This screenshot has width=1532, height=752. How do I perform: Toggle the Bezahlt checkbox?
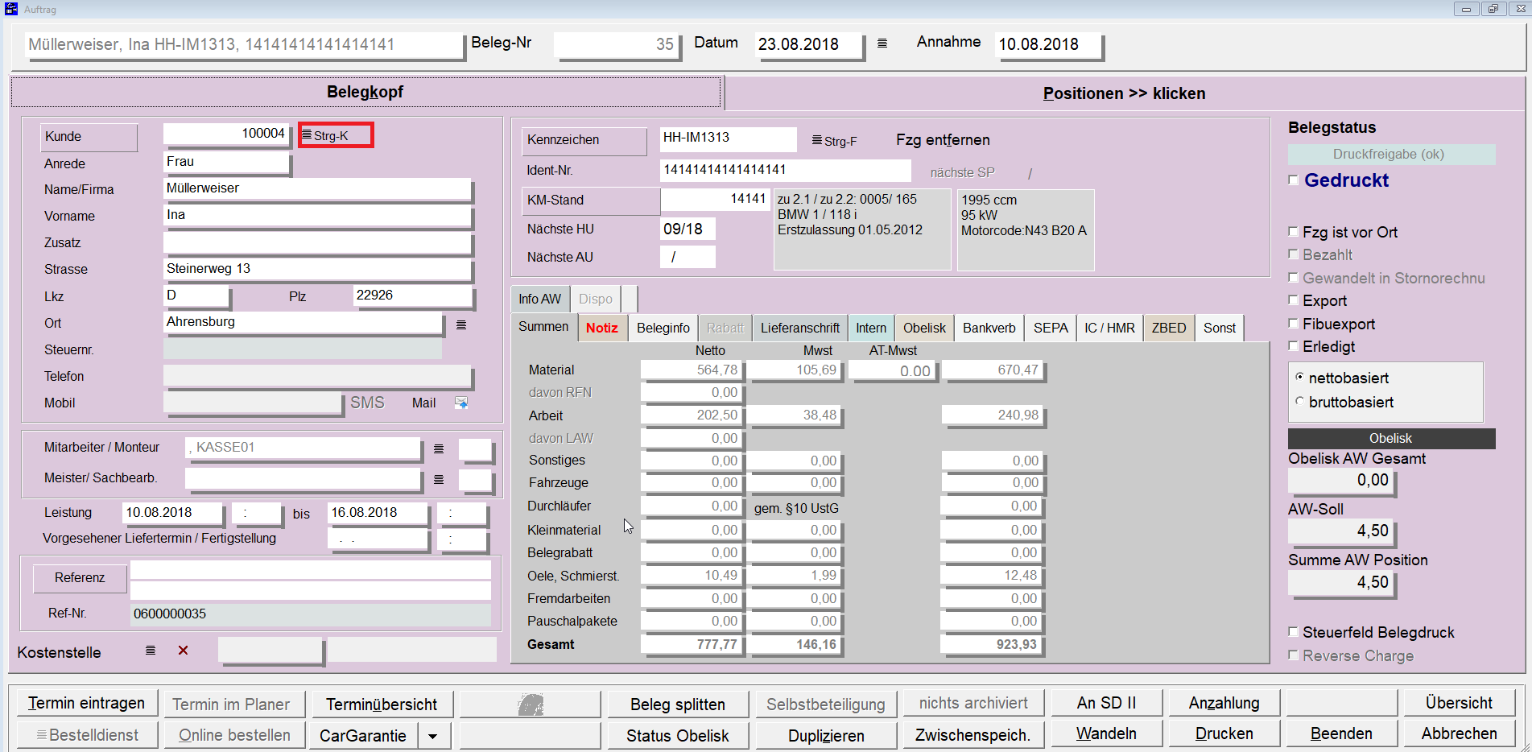1294,254
